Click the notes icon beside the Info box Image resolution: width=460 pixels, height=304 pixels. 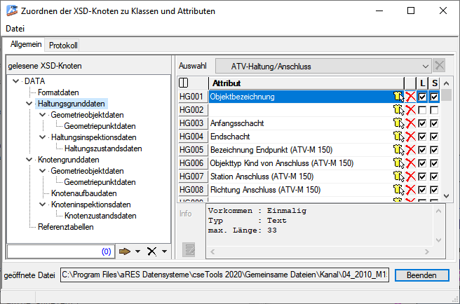click(188, 249)
